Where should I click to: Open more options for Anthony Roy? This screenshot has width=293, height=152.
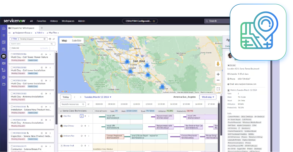(89, 136)
